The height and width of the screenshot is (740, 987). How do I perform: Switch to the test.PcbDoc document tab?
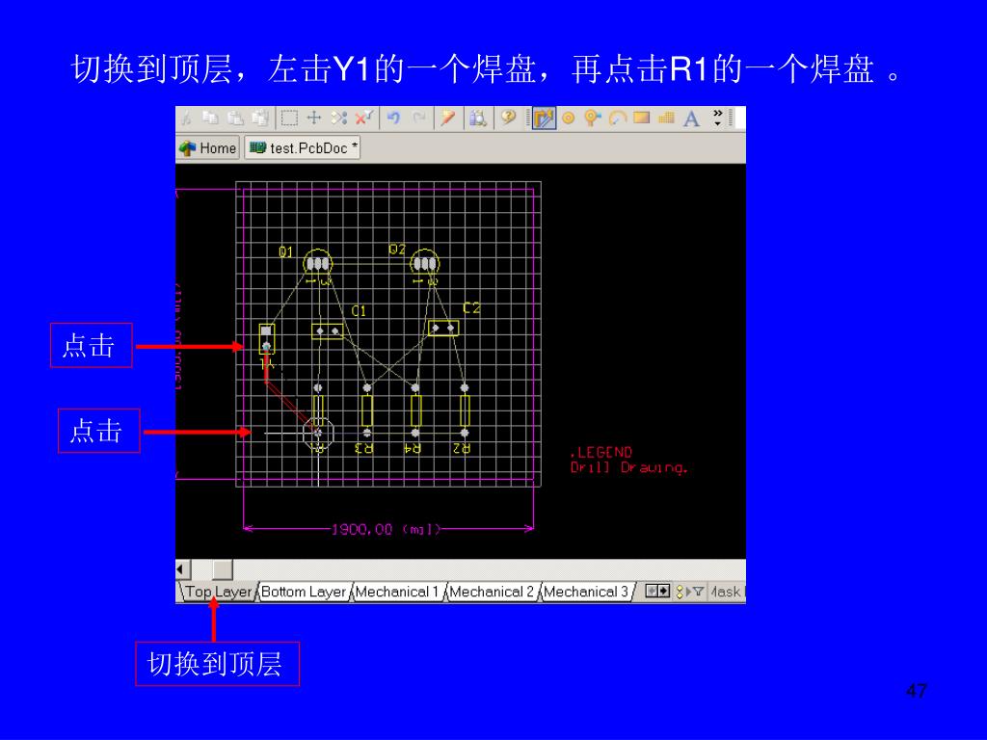pos(303,148)
